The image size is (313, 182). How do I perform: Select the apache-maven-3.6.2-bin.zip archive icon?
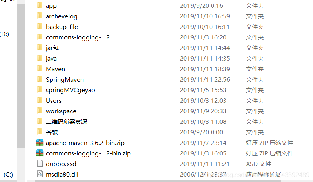(x=40, y=143)
